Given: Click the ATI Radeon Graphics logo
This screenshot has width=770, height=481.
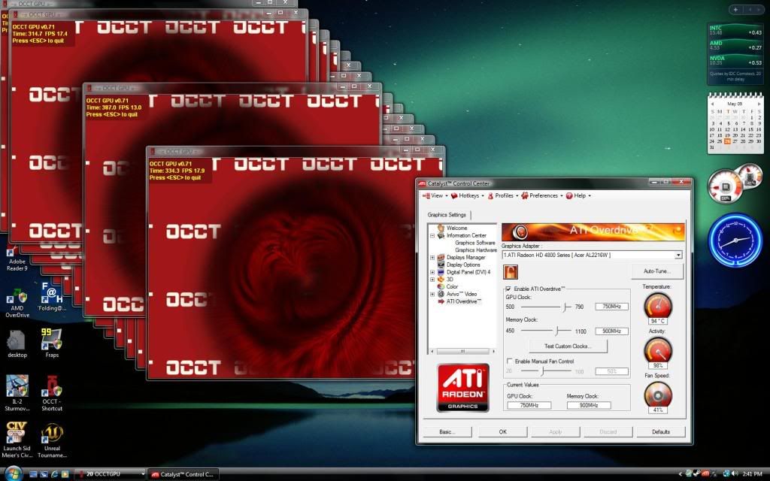Looking at the screenshot, I should point(462,388).
